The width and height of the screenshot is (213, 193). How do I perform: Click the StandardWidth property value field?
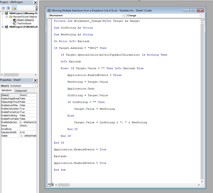[x=28, y=132]
